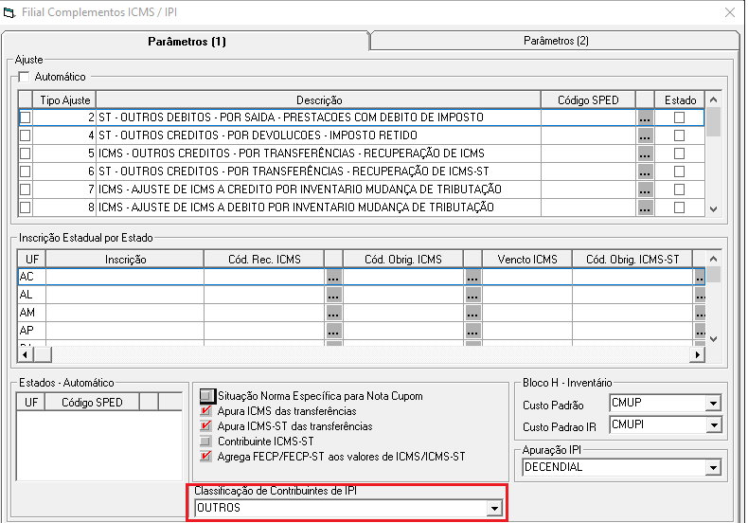
Task: Tick row checkbox for Tipo Ajuste 2
Action: tap(26, 117)
